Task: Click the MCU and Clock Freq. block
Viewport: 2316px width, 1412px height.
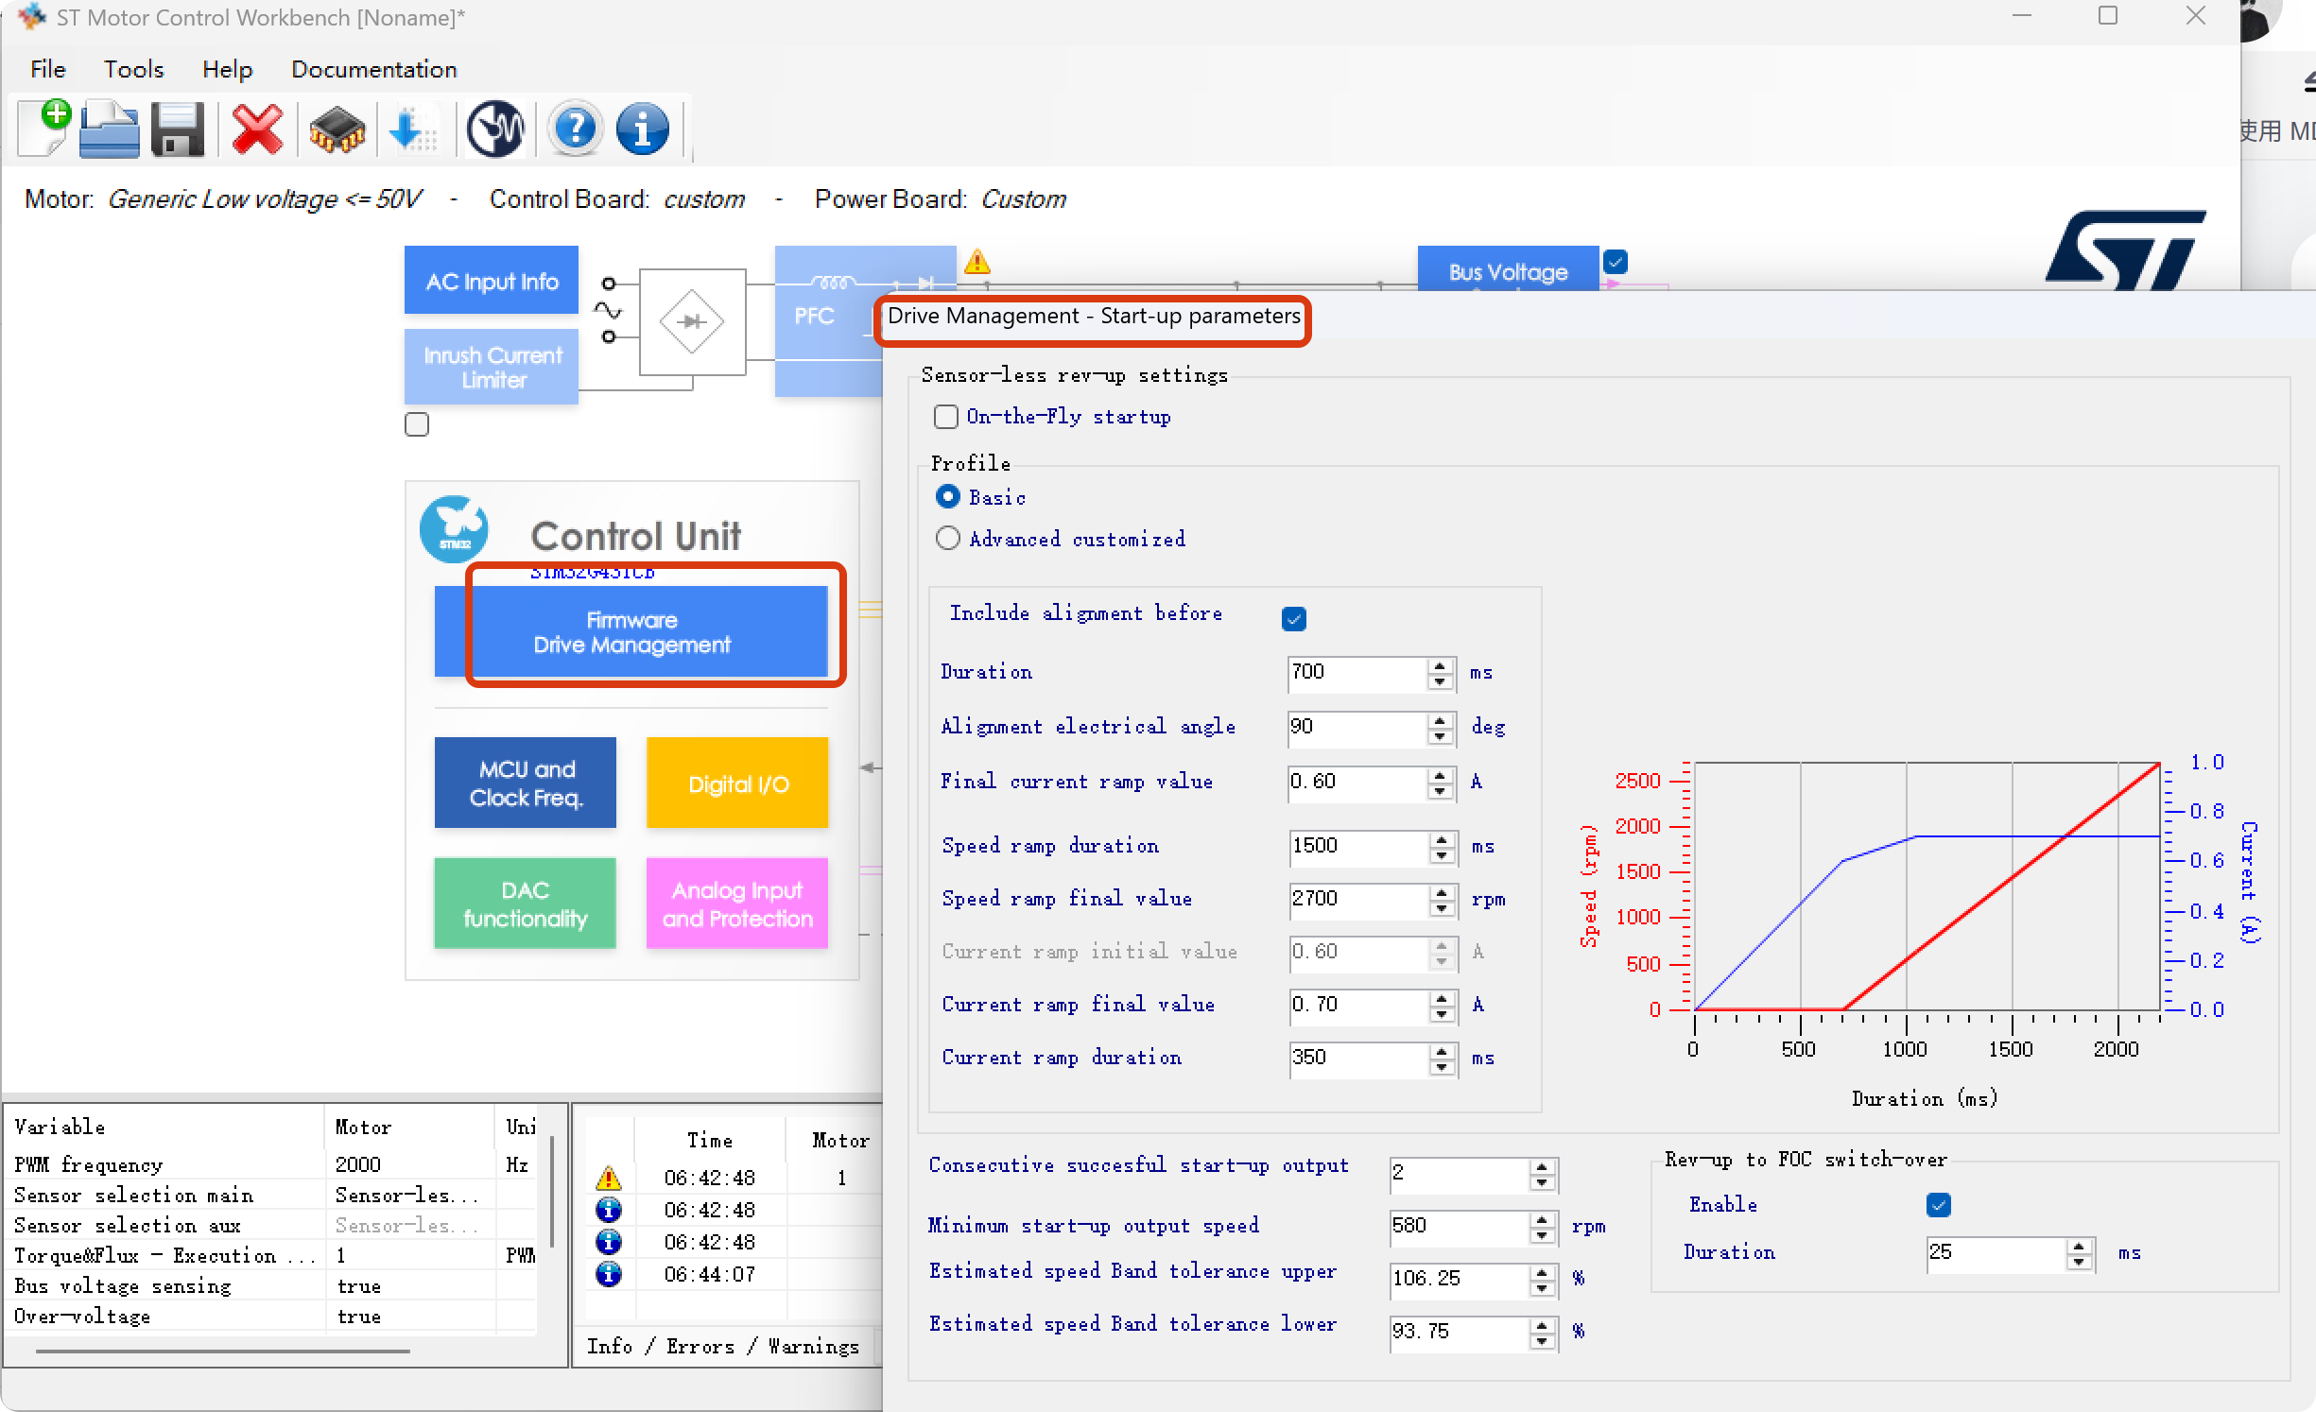Action: click(x=526, y=783)
